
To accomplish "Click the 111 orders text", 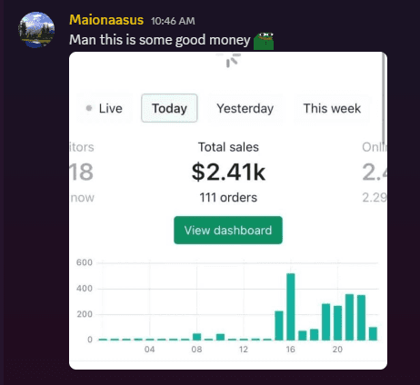I will click(228, 198).
